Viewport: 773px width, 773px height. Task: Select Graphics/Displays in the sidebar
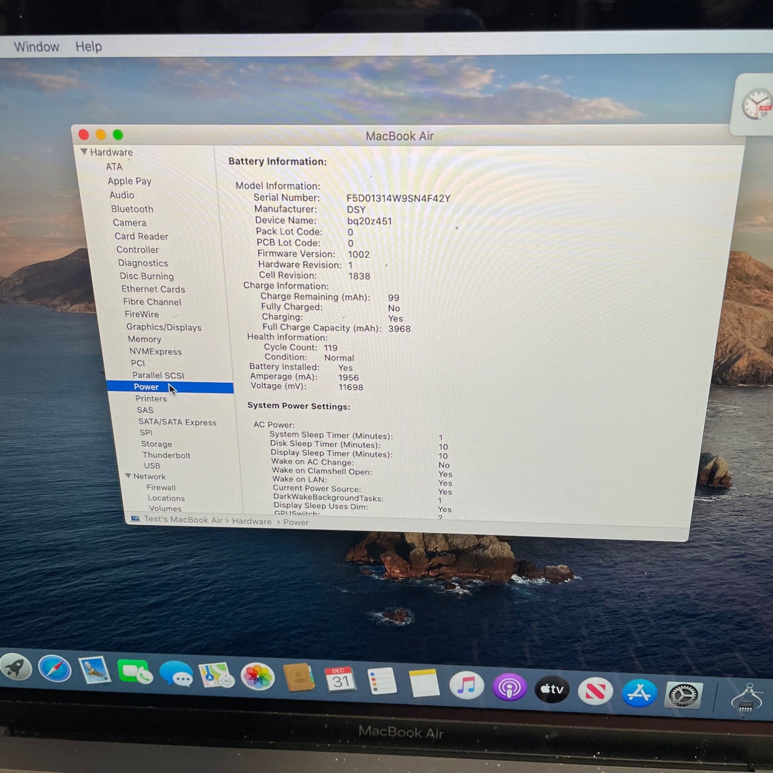click(164, 327)
